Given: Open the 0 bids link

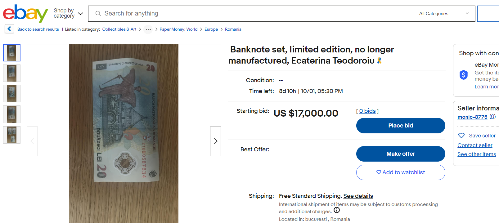Looking at the screenshot, I should point(367,111).
